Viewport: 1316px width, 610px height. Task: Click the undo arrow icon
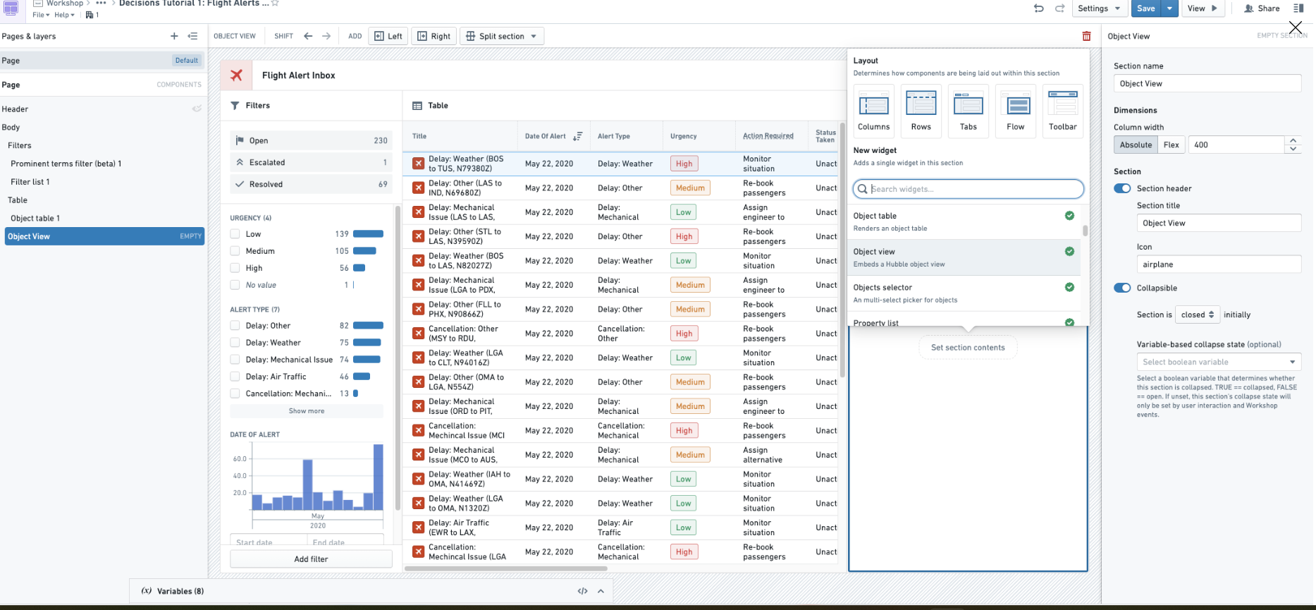click(x=1038, y=8)
